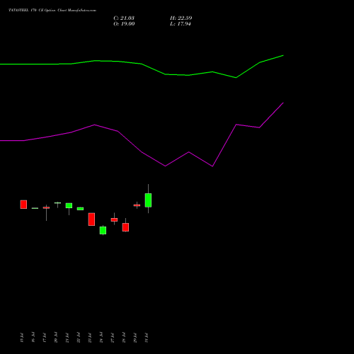Click the 20 Jul date label

56,338
